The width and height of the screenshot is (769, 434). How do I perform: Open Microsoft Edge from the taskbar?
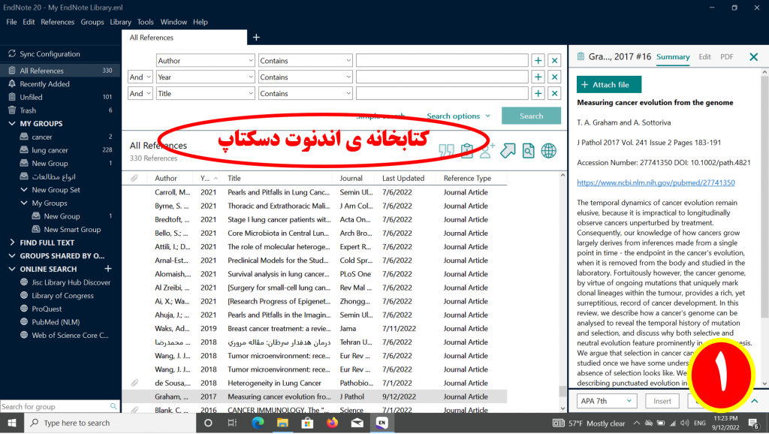click(258, 423)
